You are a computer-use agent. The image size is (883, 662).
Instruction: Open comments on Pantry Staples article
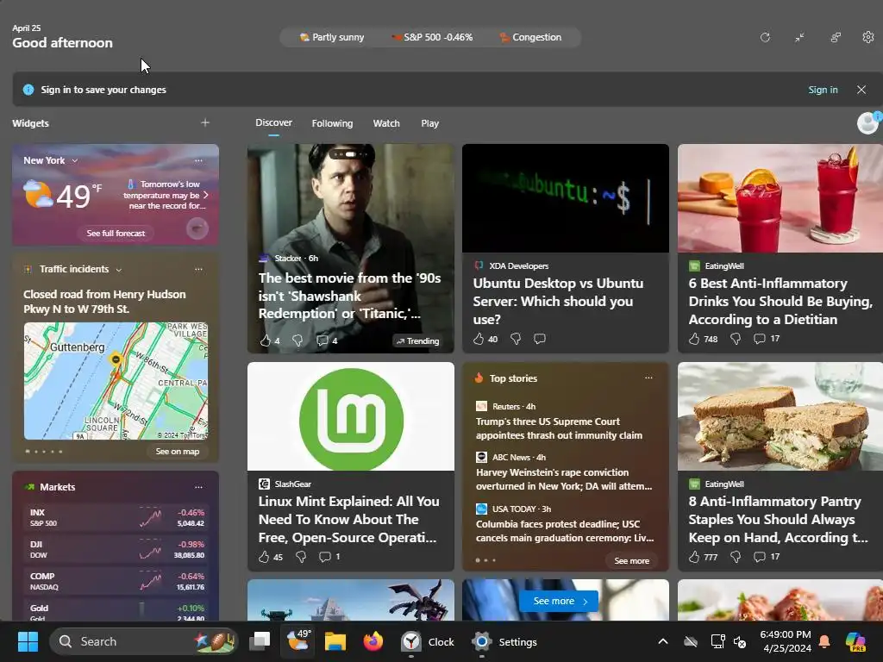tap(760, 557)
